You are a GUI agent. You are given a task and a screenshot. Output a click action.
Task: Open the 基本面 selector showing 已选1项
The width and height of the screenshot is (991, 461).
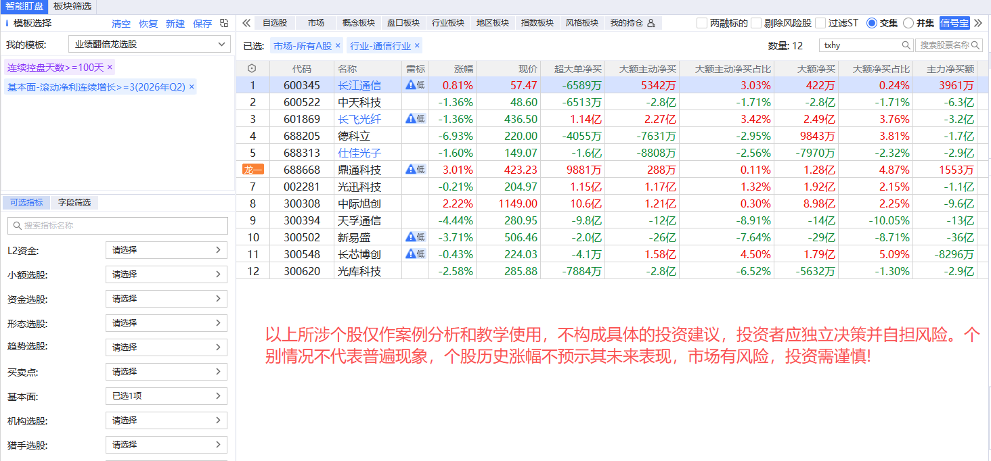[x=167, y=396]
